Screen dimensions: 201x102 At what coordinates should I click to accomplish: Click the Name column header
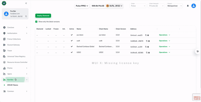(79, 29)
